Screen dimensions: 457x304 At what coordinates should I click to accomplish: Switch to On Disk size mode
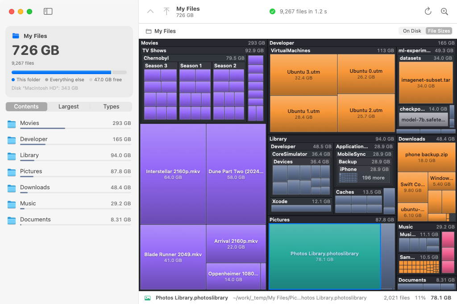412,31
